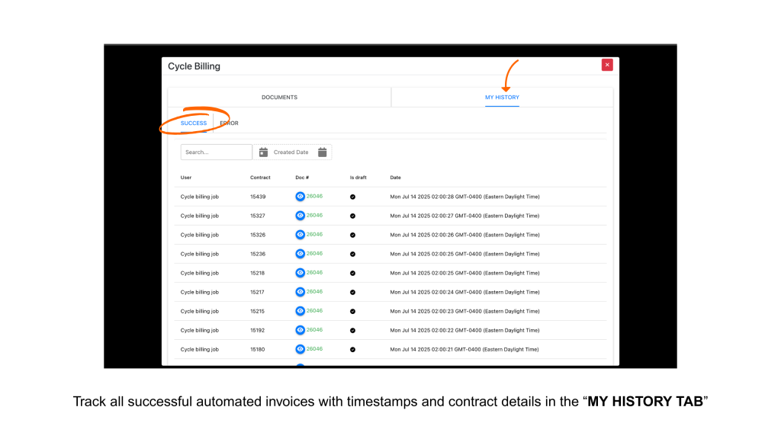Open the Error sub-tab
Screen dimensions: 781x439
click(229, 123)
